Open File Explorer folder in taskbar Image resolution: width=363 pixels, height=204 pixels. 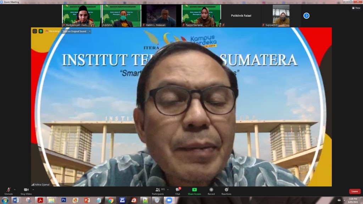point(51,200)
